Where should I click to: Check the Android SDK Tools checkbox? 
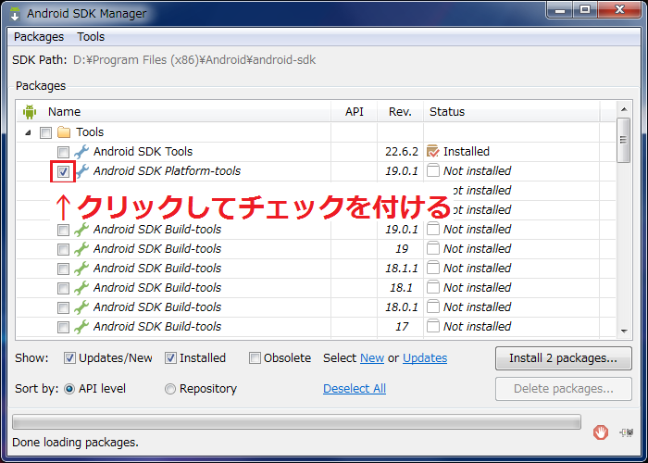(x=63, y=152)
